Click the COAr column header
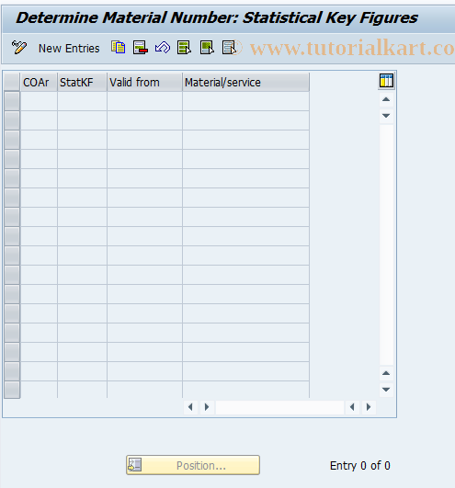 click(39, 83)
